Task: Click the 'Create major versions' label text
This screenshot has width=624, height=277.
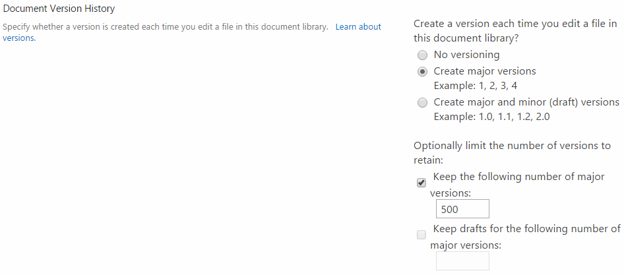Action: 485,71
